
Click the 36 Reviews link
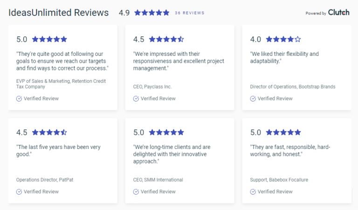click(190, 13)
